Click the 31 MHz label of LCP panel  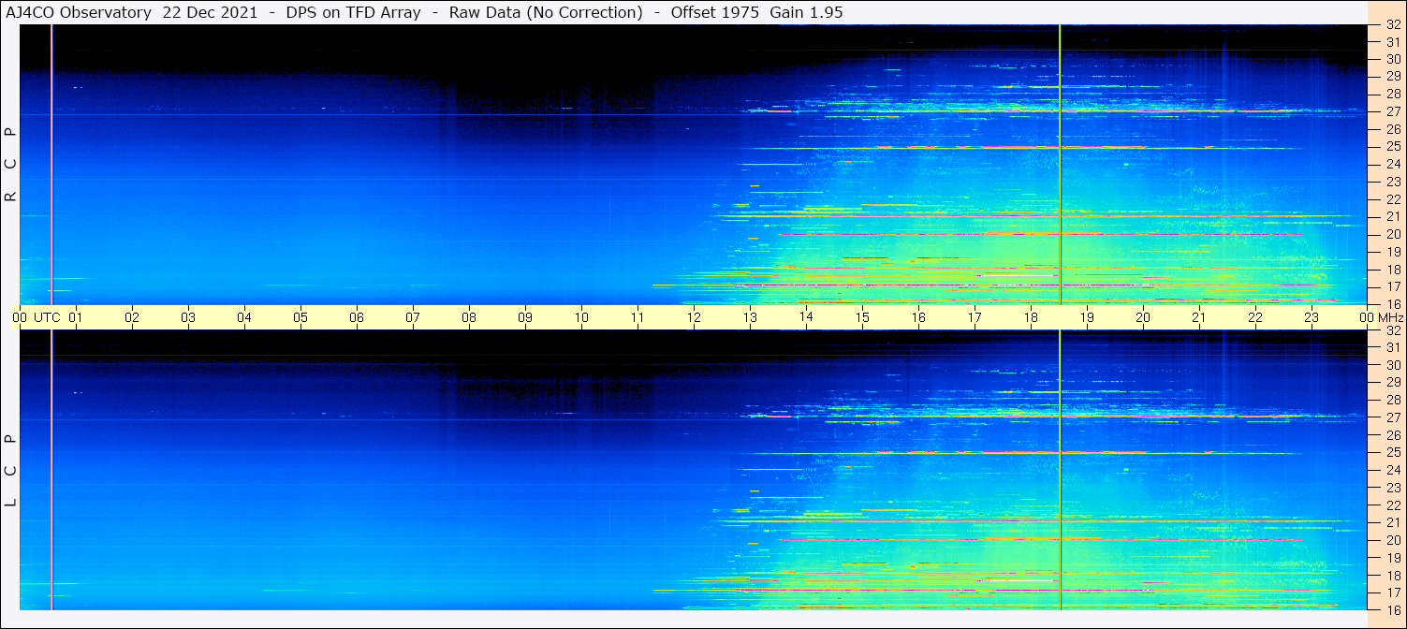[1392, 347]
